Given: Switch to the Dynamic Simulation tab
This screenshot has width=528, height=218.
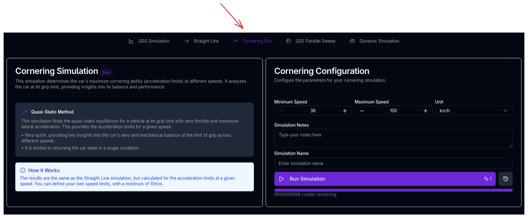Looking at the screenshot, I should (379, 41).
